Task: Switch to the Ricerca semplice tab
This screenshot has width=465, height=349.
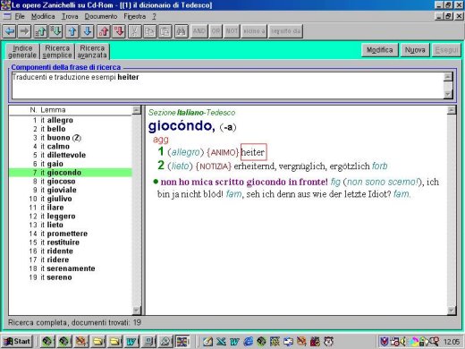Action: [57, 52]
